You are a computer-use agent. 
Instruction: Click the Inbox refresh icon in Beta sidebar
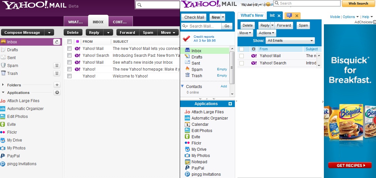click(57, 42)
